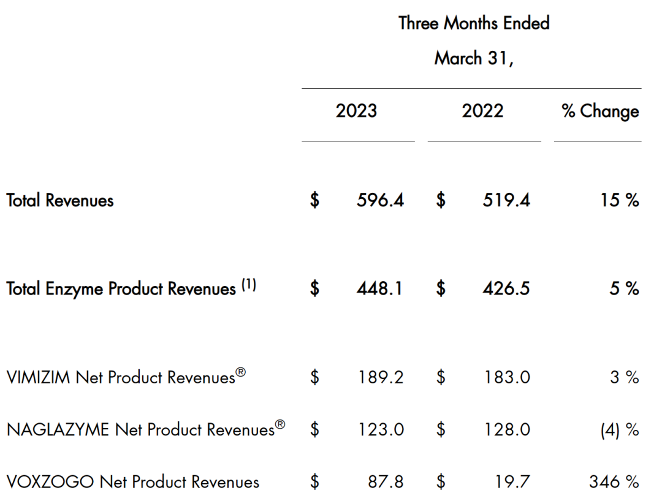Click the Total Enzyme Product Revenues label
The image size is (662, 504).
tap(121, 288)
